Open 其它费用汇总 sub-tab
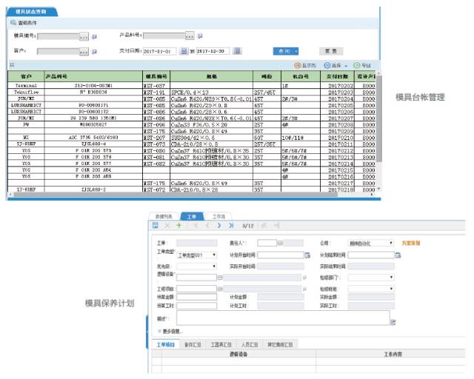This screenshot has width=474, height=379. 280,344
